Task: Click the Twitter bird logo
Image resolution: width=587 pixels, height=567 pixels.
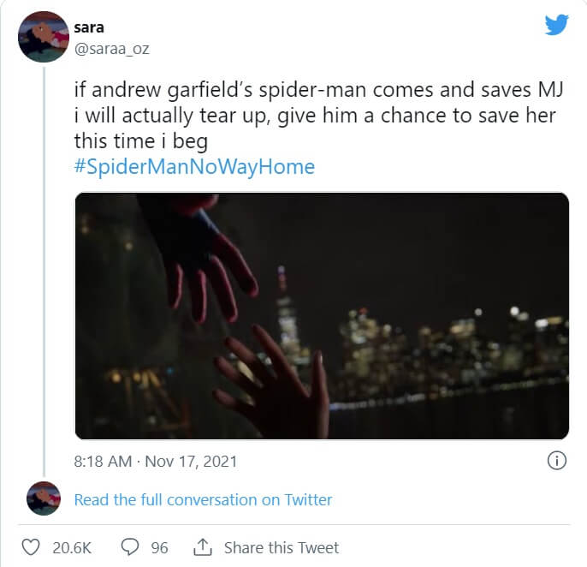Action: coord(557,25)
